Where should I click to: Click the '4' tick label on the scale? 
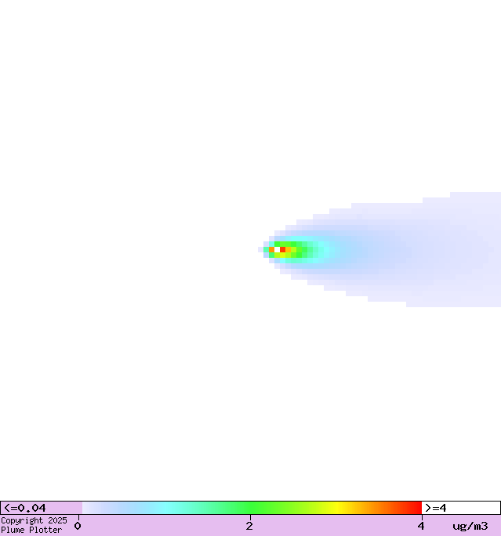click(x=420, y=526)
